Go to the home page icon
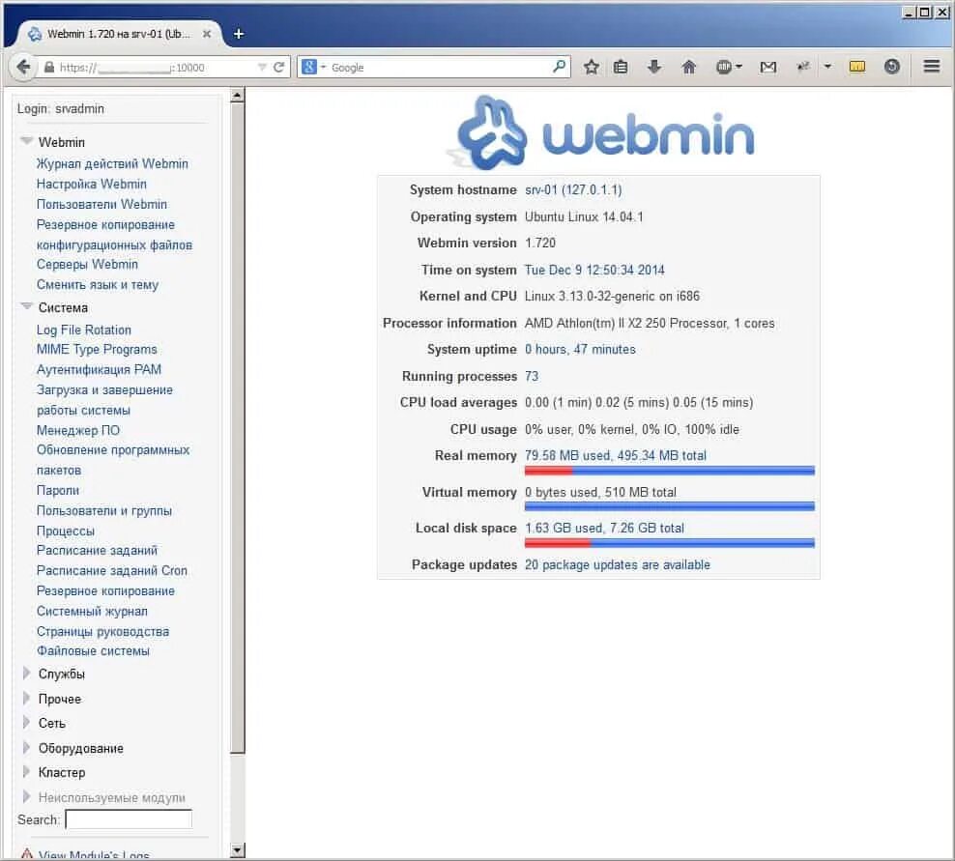The width and height of the screenshot is (955, 861). pyautogui.click(x=688, y=67)
